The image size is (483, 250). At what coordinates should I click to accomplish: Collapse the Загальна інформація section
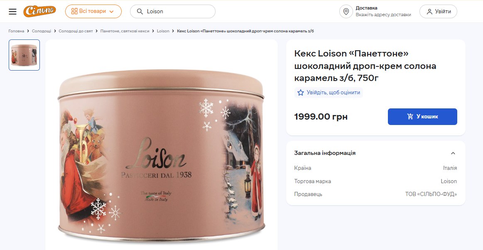pyautogui.click(x=453, y=153)
